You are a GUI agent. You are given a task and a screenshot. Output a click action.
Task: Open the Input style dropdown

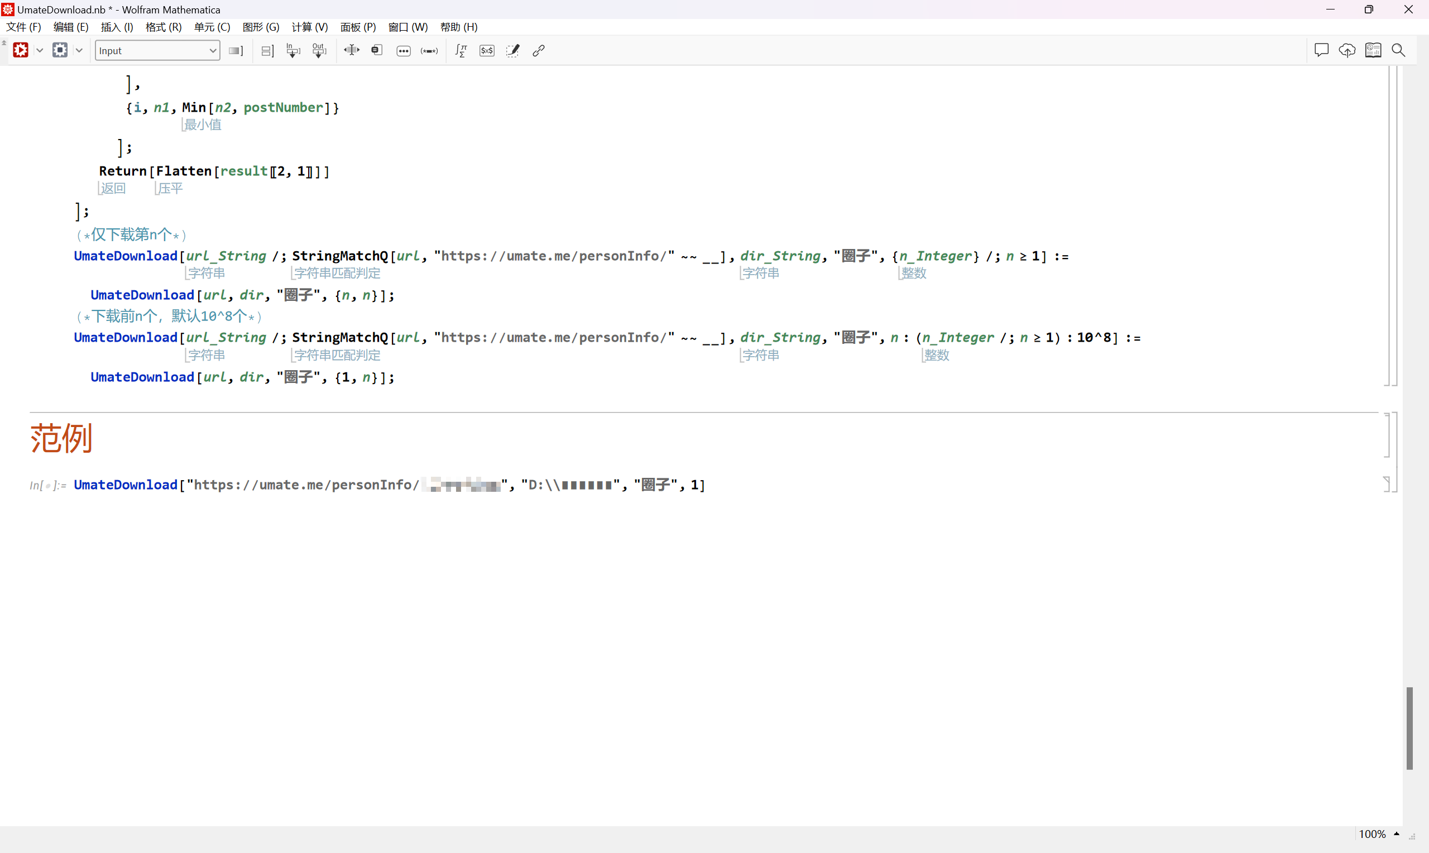click(157, 50)
